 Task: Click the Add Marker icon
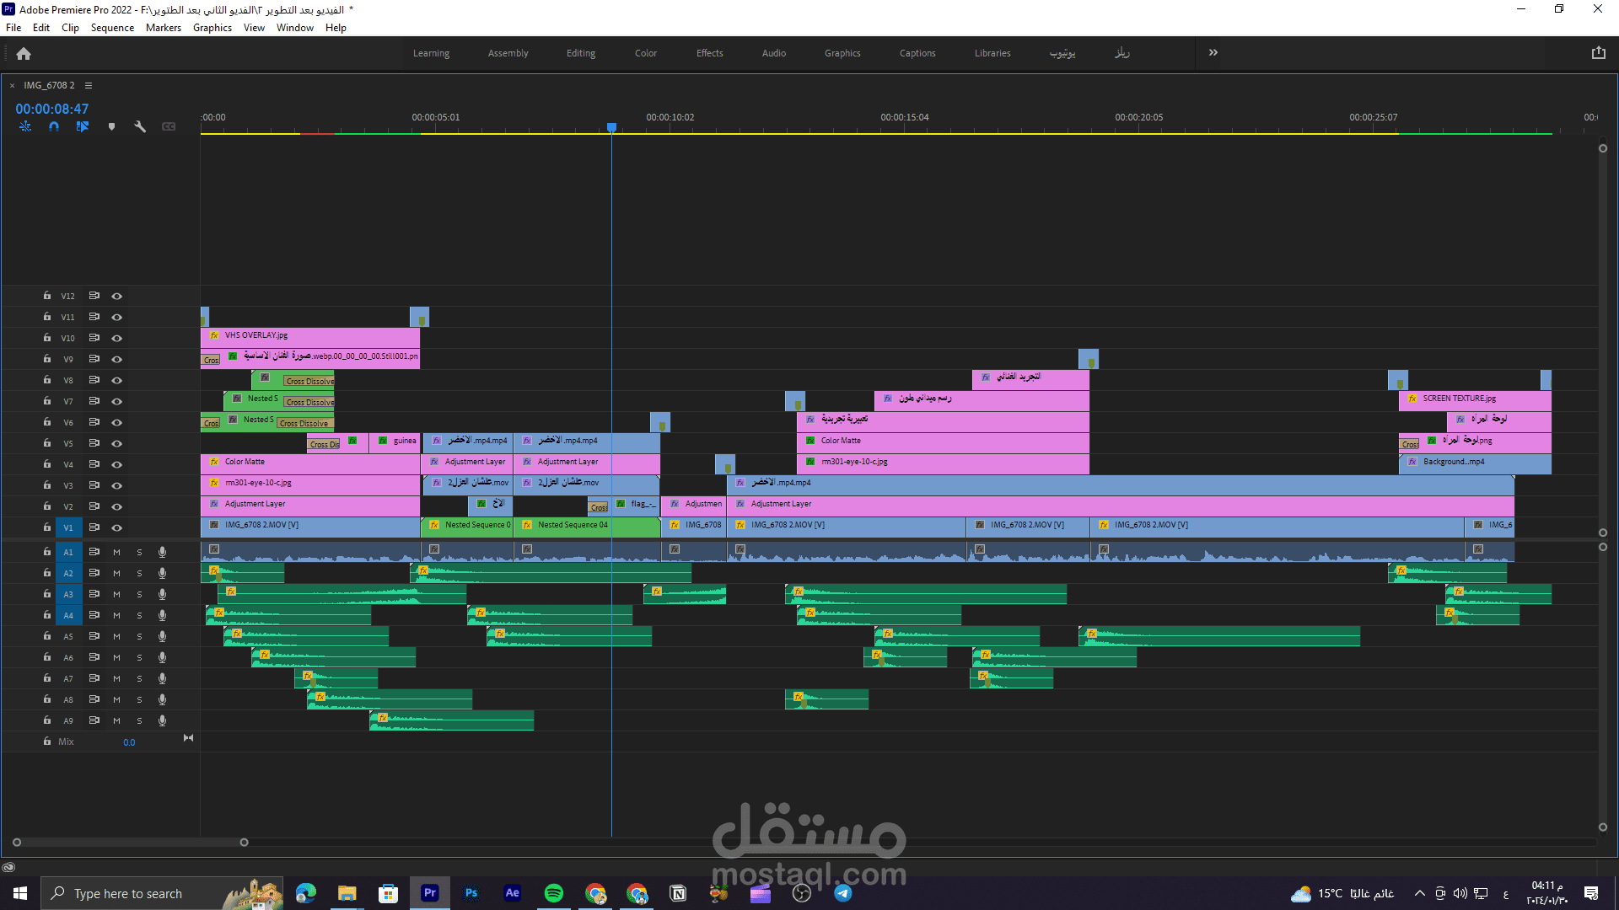point(111,126)
